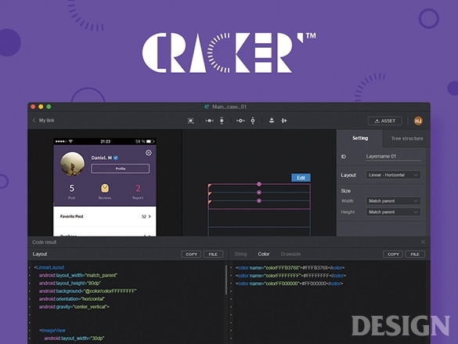Viewport: 458px width, 344px height.
Task: Click the profile photo thumbnail
Action: pyautogui.click(x=73, y=164)
